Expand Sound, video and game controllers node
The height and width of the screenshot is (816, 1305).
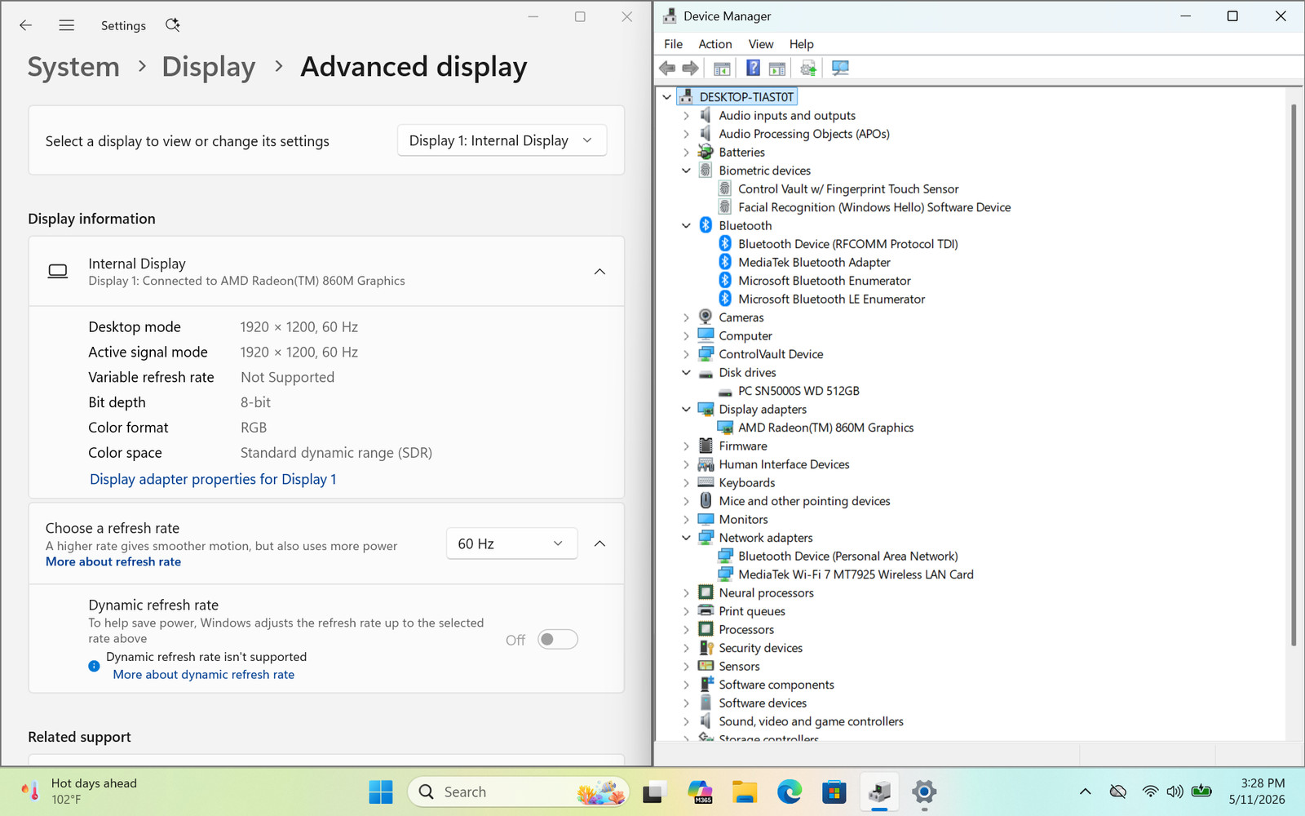point(686,721)
